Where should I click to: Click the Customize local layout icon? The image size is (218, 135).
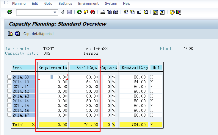coord(179,12)
